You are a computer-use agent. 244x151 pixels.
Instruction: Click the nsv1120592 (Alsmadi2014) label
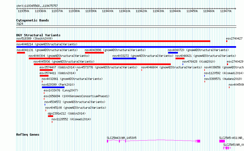[x=224, y=73]
